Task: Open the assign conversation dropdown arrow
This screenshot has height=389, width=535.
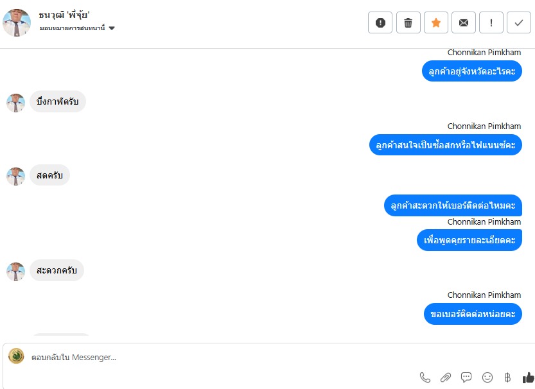Action: pos(112,28)
